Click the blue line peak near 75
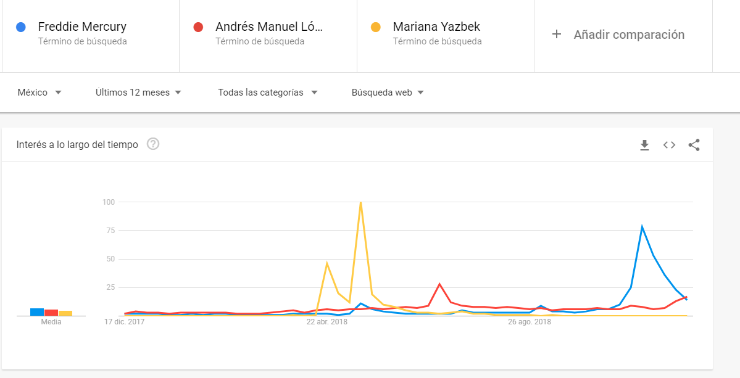Screen dimensions: 740x378 tap(642, 227)
